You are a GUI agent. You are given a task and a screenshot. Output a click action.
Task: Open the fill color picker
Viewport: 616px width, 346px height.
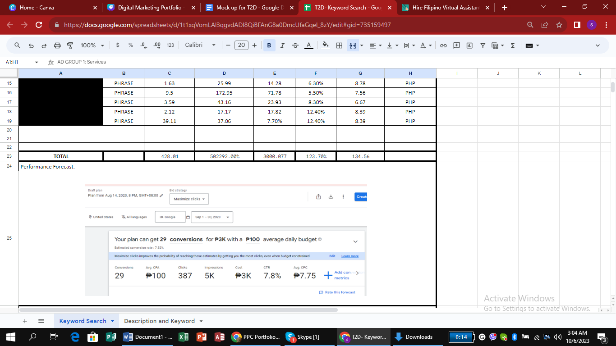[326, 46]
